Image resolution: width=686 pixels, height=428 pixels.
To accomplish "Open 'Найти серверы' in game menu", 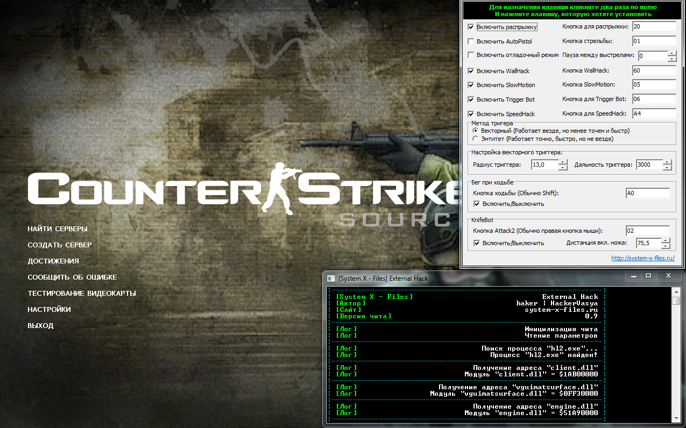I will coord(58,229).
